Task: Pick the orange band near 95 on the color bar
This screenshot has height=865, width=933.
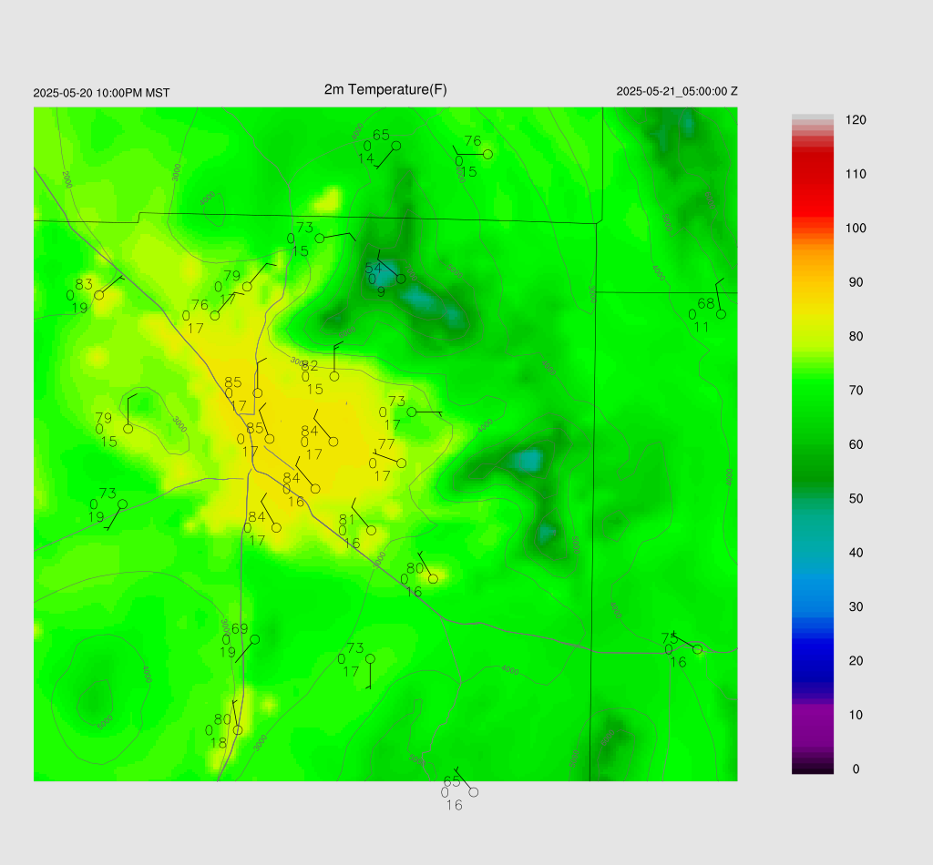Action: click(812, 256)
